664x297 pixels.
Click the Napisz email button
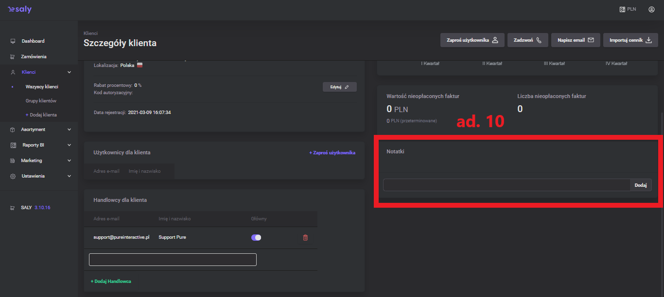576,40
